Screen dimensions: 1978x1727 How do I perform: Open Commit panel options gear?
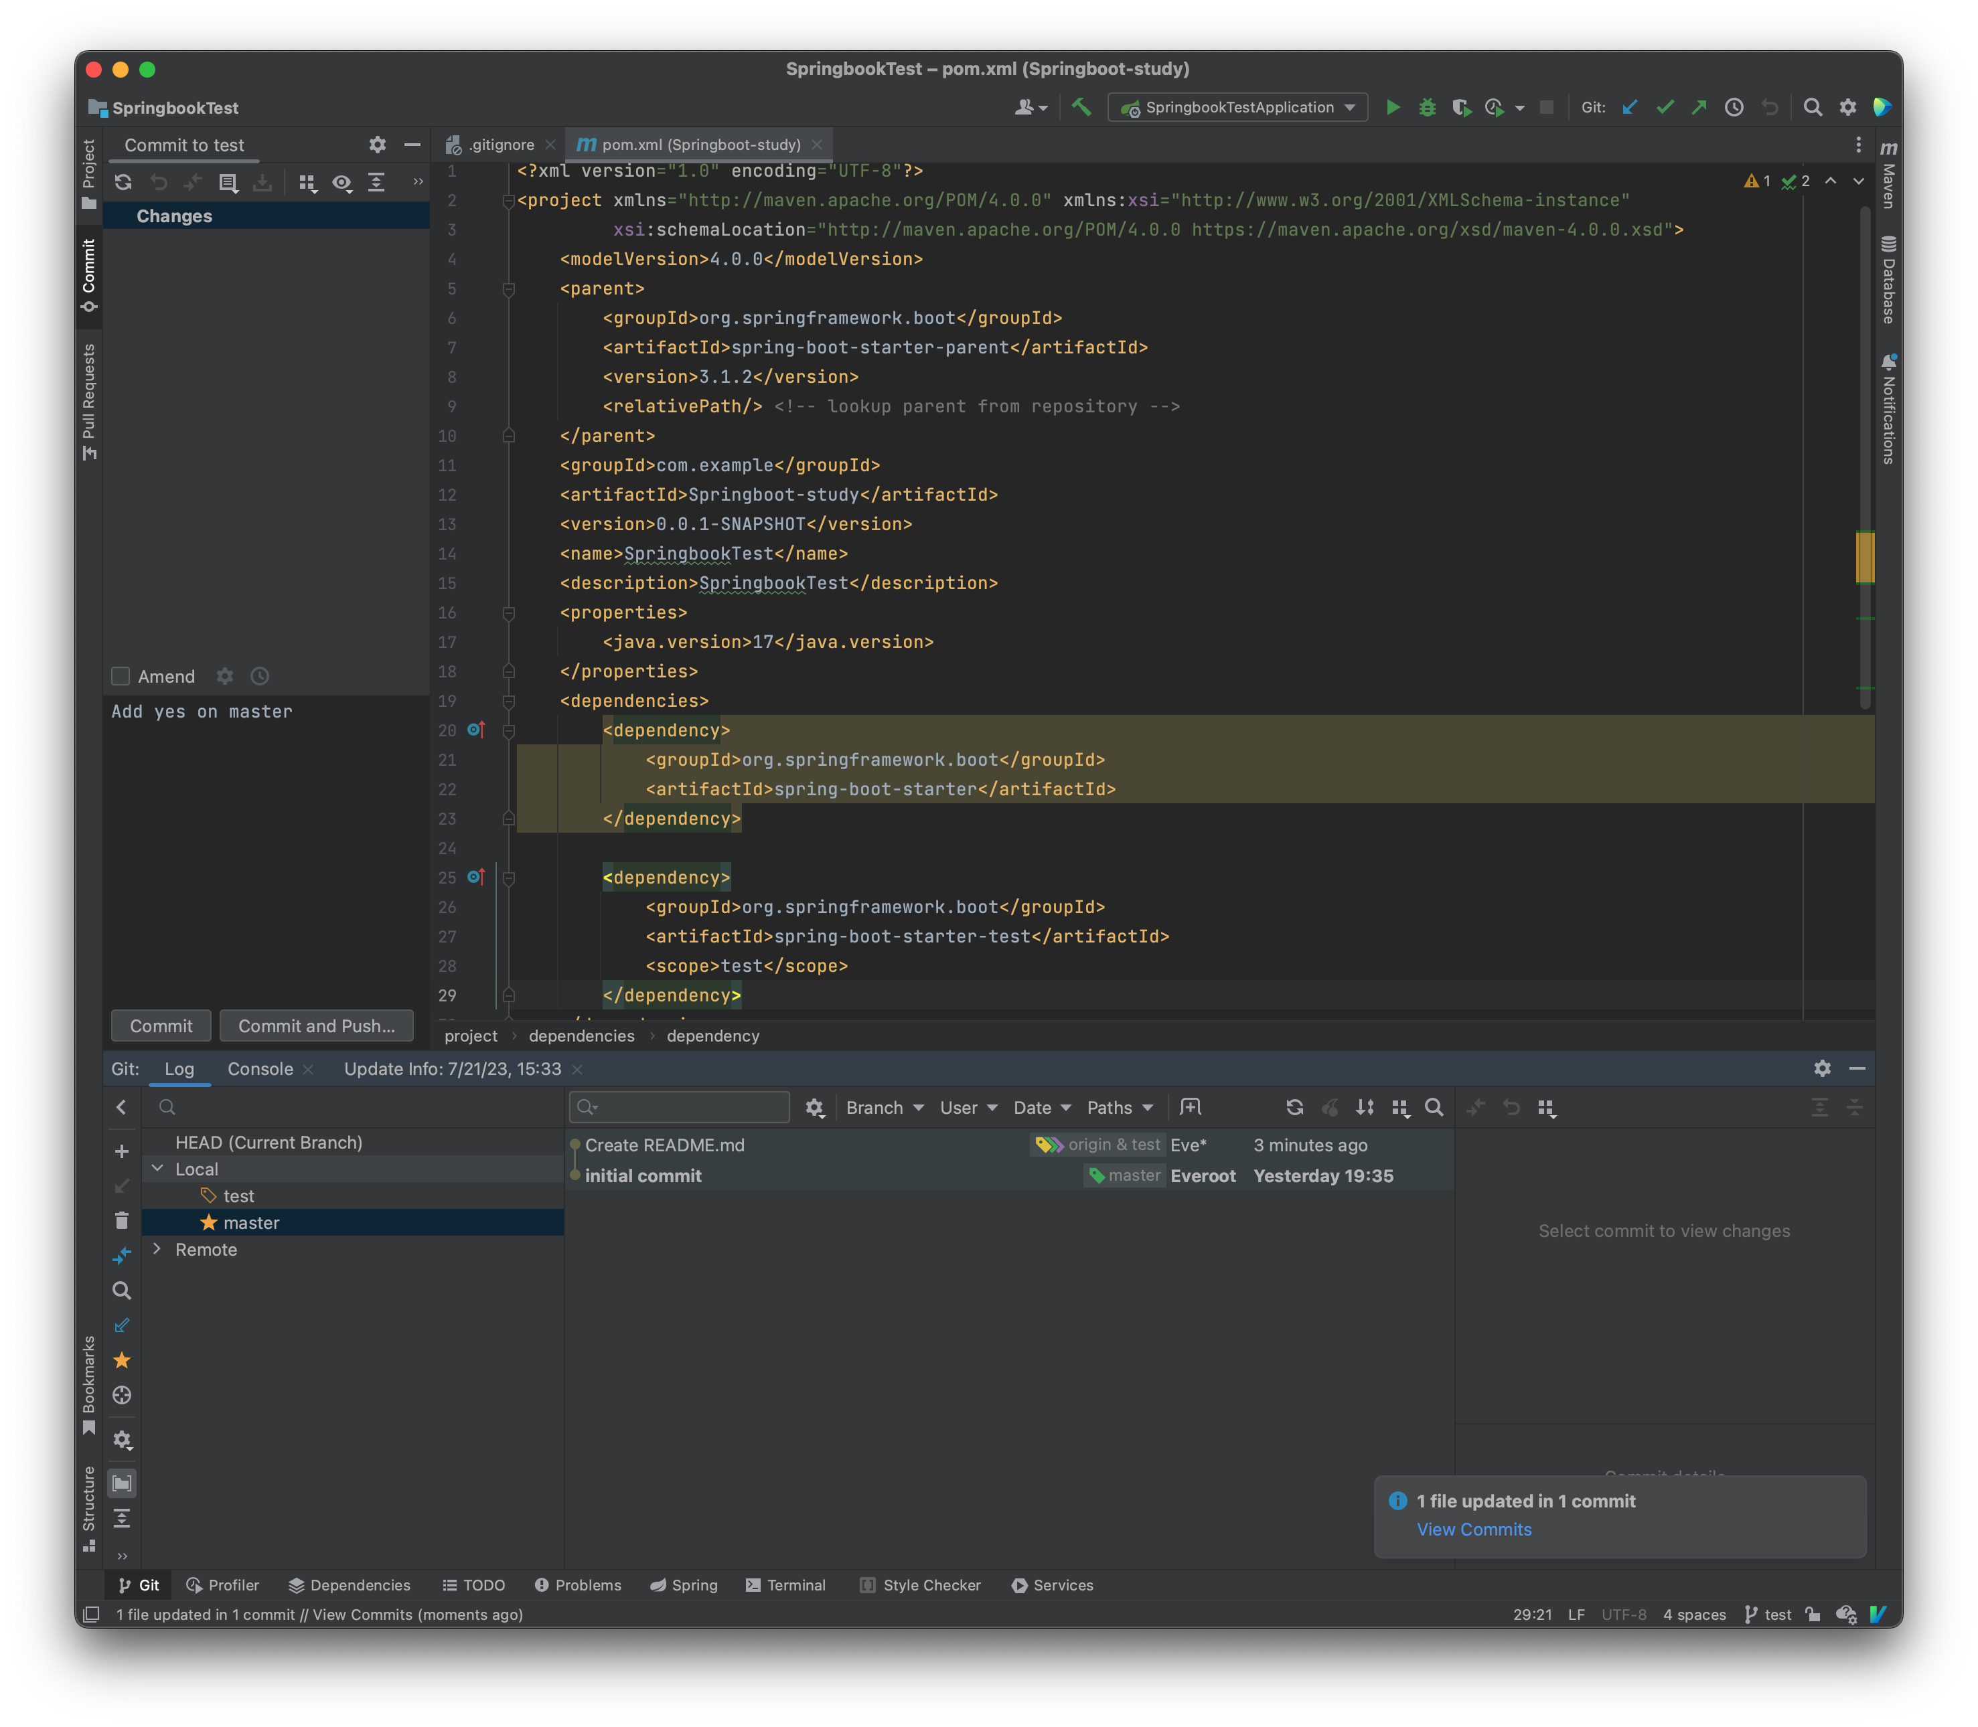377,145
